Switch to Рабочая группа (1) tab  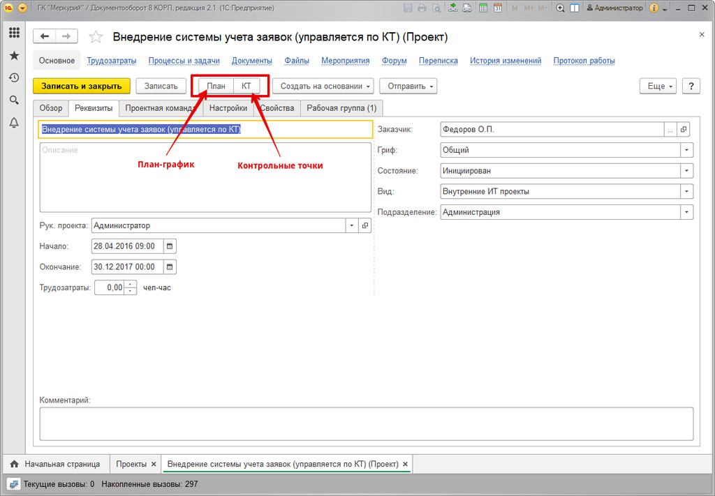(x=341, y=108)
